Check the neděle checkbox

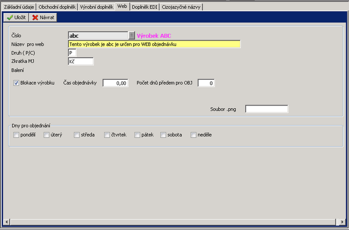(x=193, y=135)
